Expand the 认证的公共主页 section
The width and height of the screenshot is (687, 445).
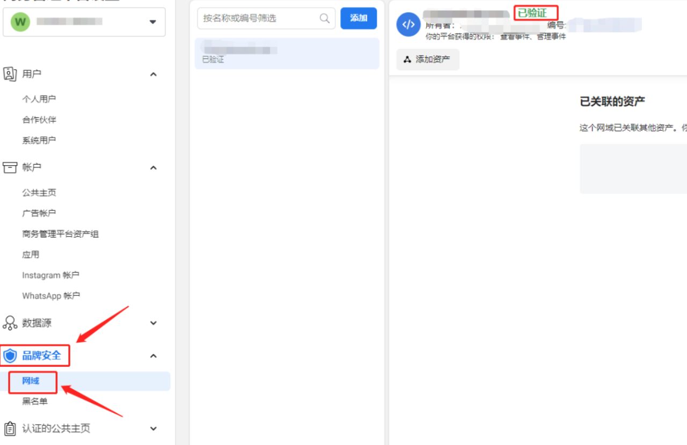point(153,428)
